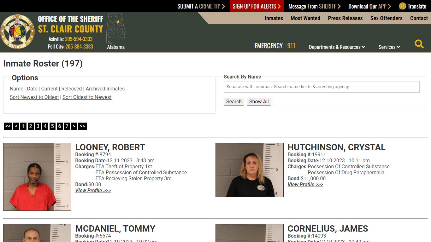Viewport: 431px width, 242px height.
Task: Filter inmates by Released status
Action: [72, 89]
